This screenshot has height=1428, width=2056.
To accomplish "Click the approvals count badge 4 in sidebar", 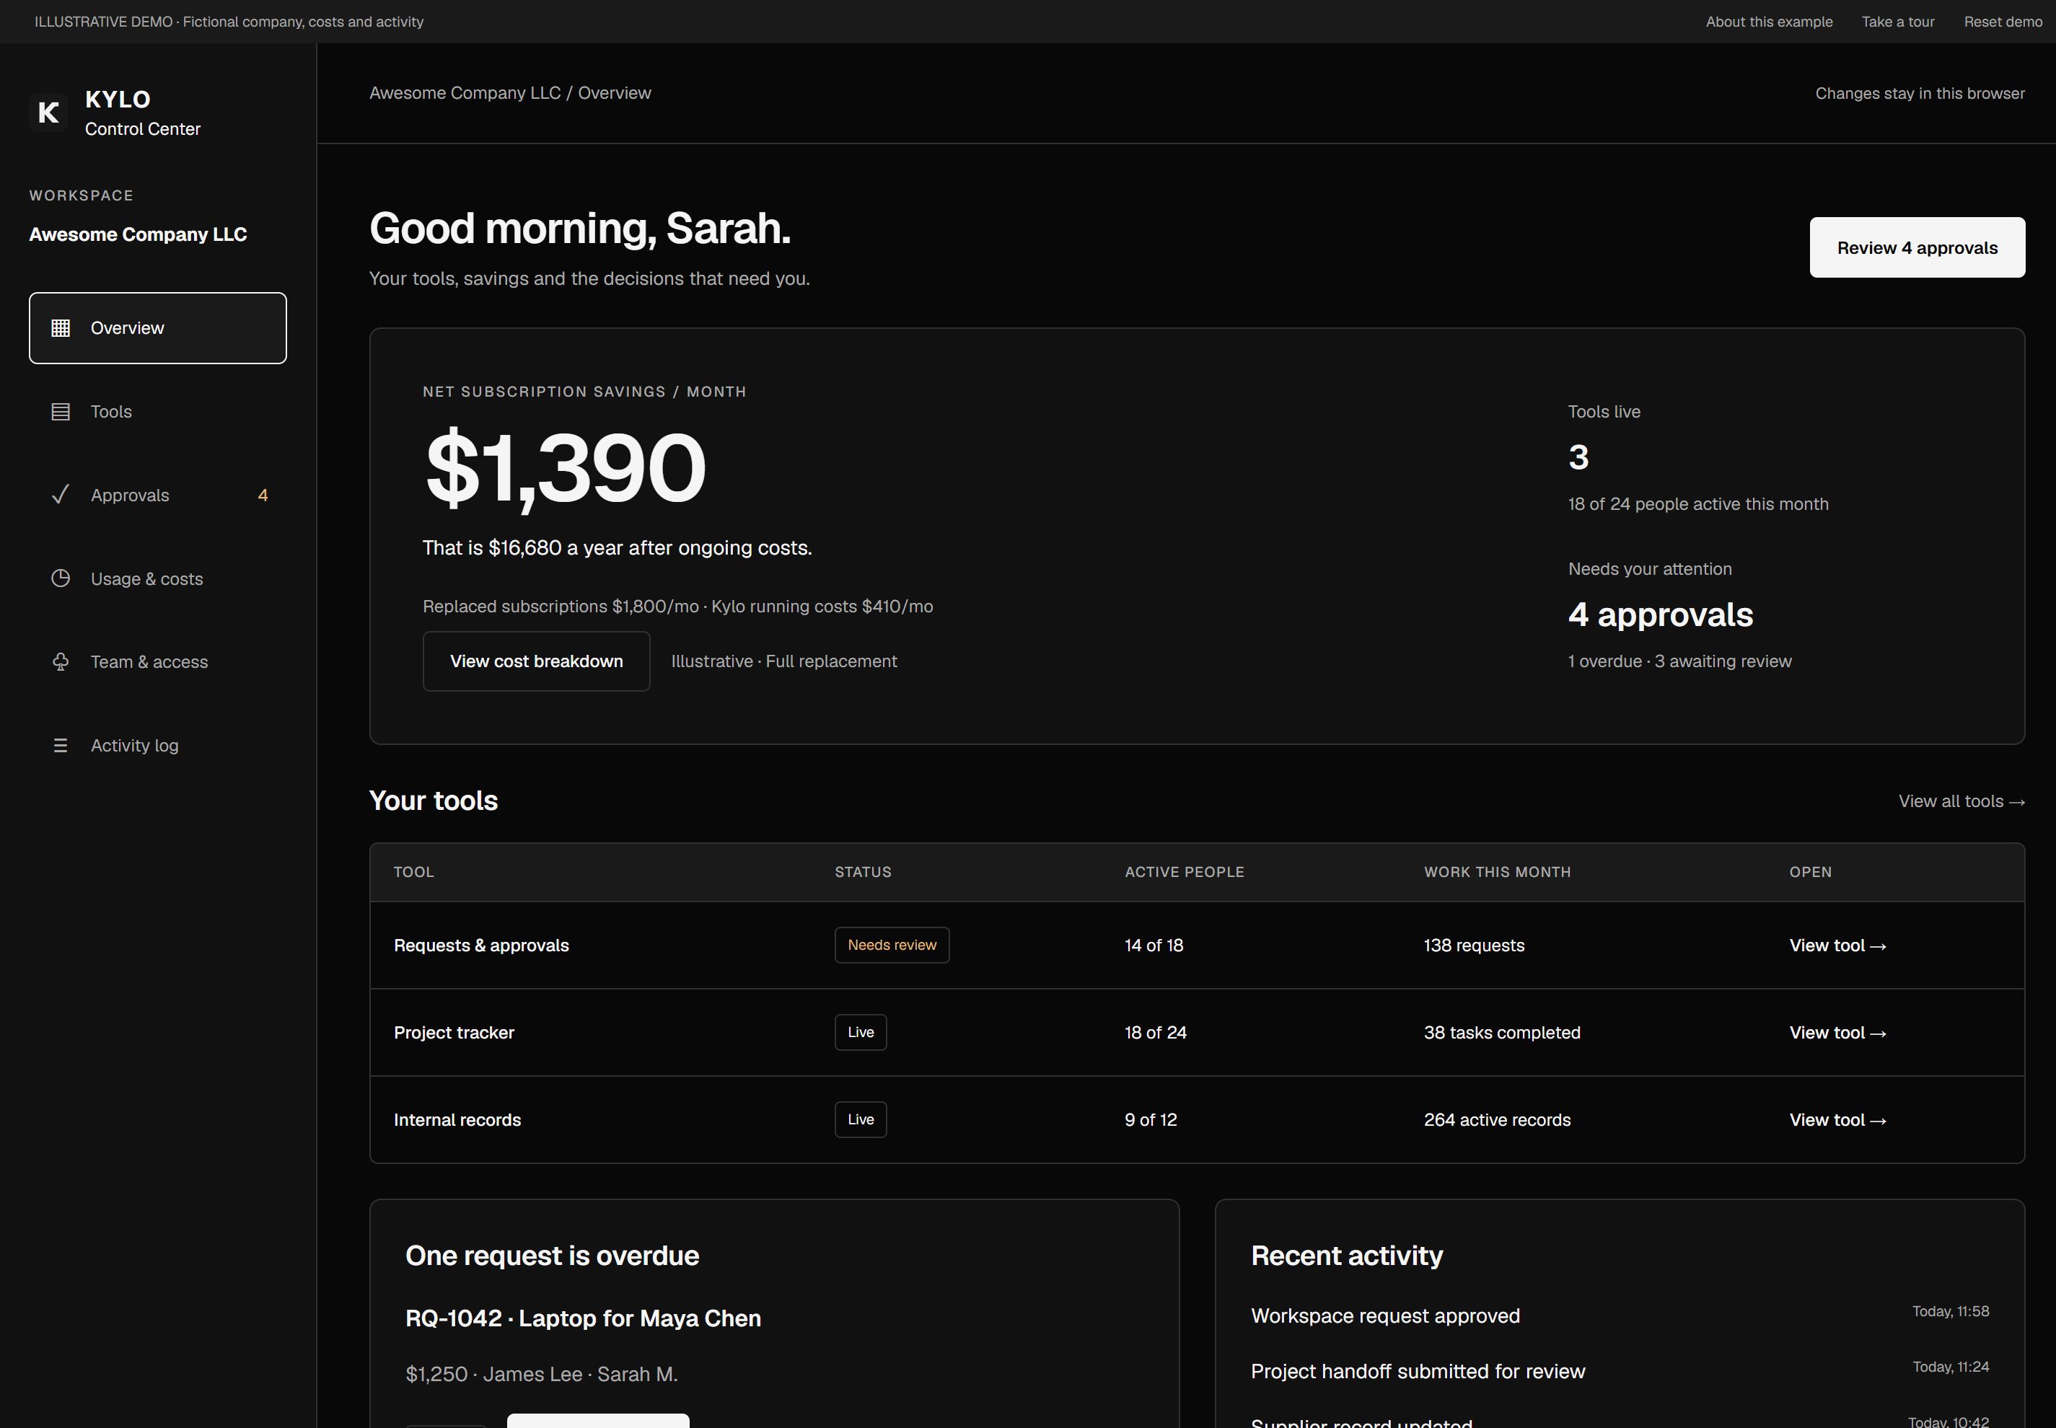I will click(x=263, y=495).
